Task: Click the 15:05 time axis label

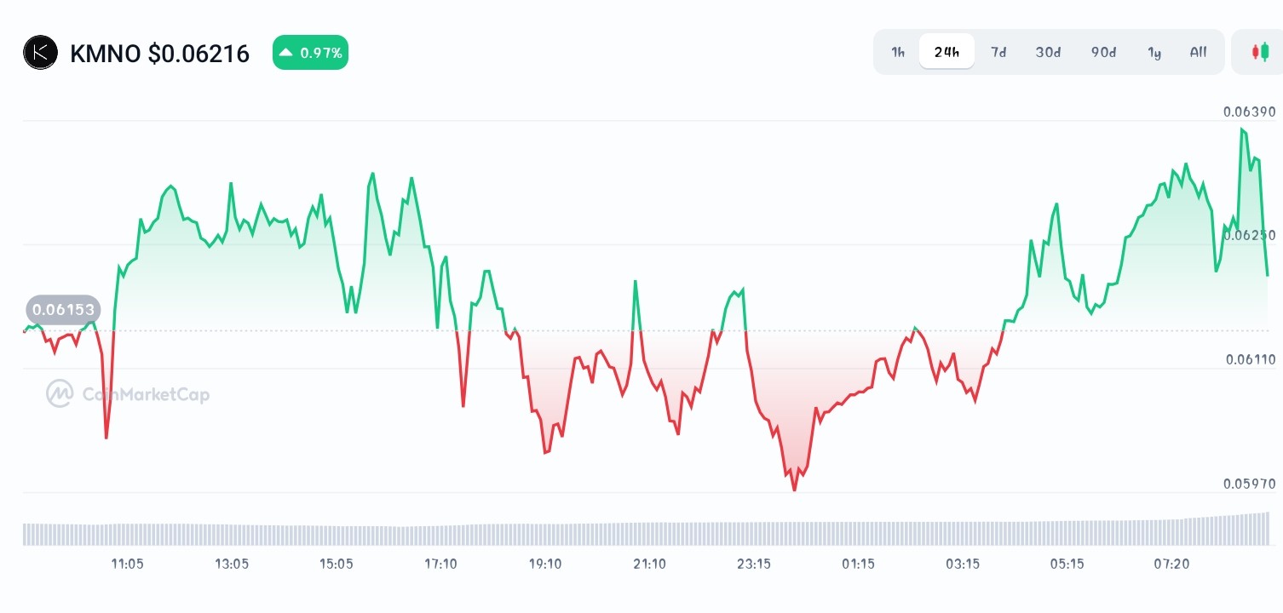Action: tap(336, 564)
